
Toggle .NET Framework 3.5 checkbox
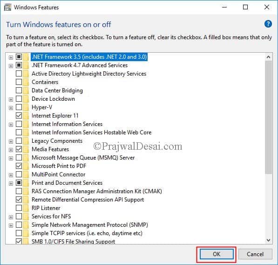click(19, 57)
